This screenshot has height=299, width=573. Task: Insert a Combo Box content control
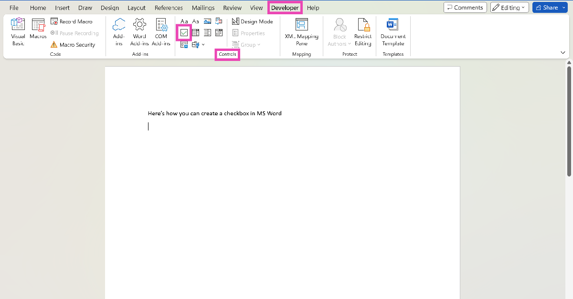pos(196,33)
